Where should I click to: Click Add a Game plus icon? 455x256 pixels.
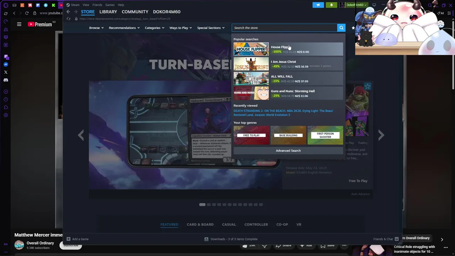tap(69, 239)
